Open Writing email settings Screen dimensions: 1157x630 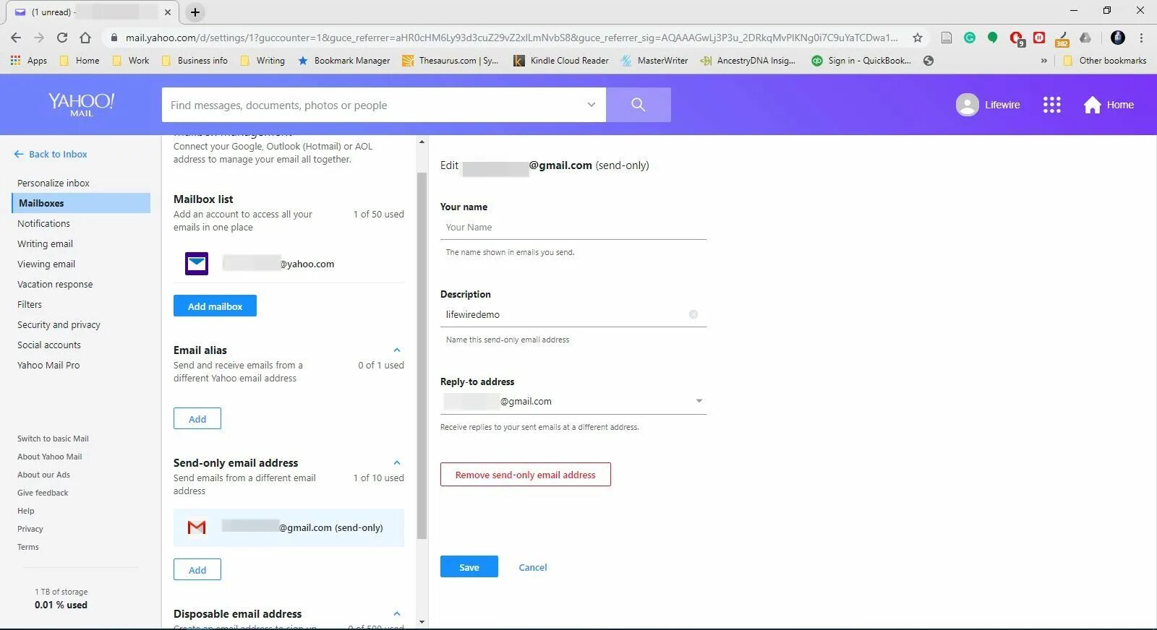pyautogui.click(x=45, y=243)
